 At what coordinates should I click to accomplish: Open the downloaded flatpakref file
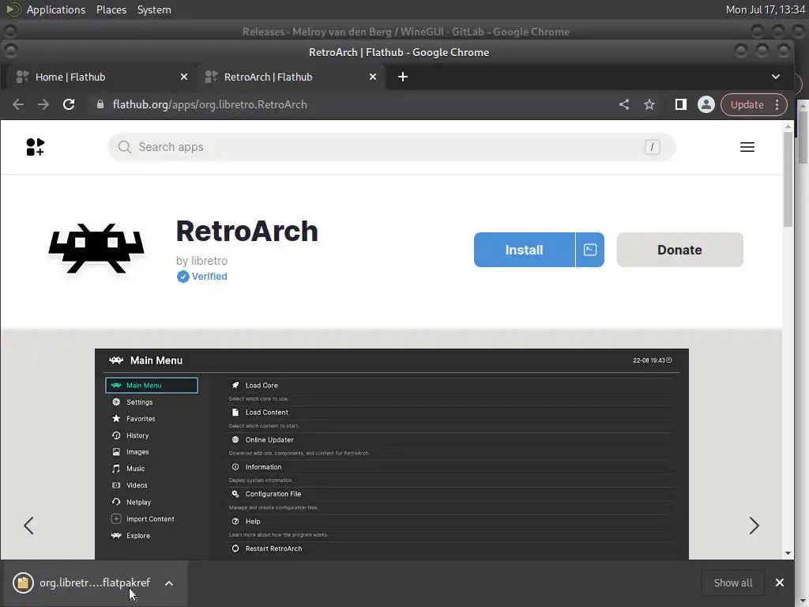(x=95, y=582)
